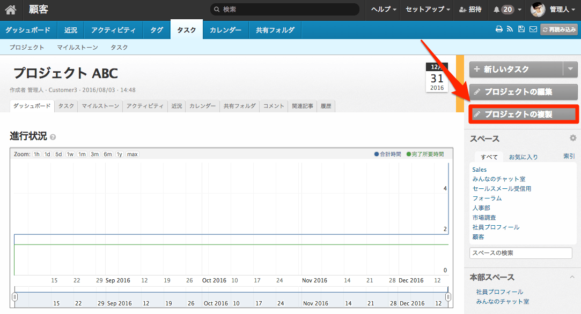This screenshot has height=314, width=581.
Task: Collapse the 本部スペース section
Action: (572, 277)
